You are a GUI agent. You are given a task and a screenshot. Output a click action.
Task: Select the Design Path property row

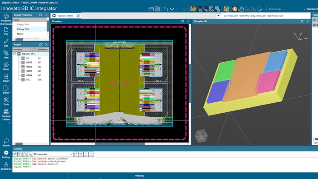pos(29,24)
